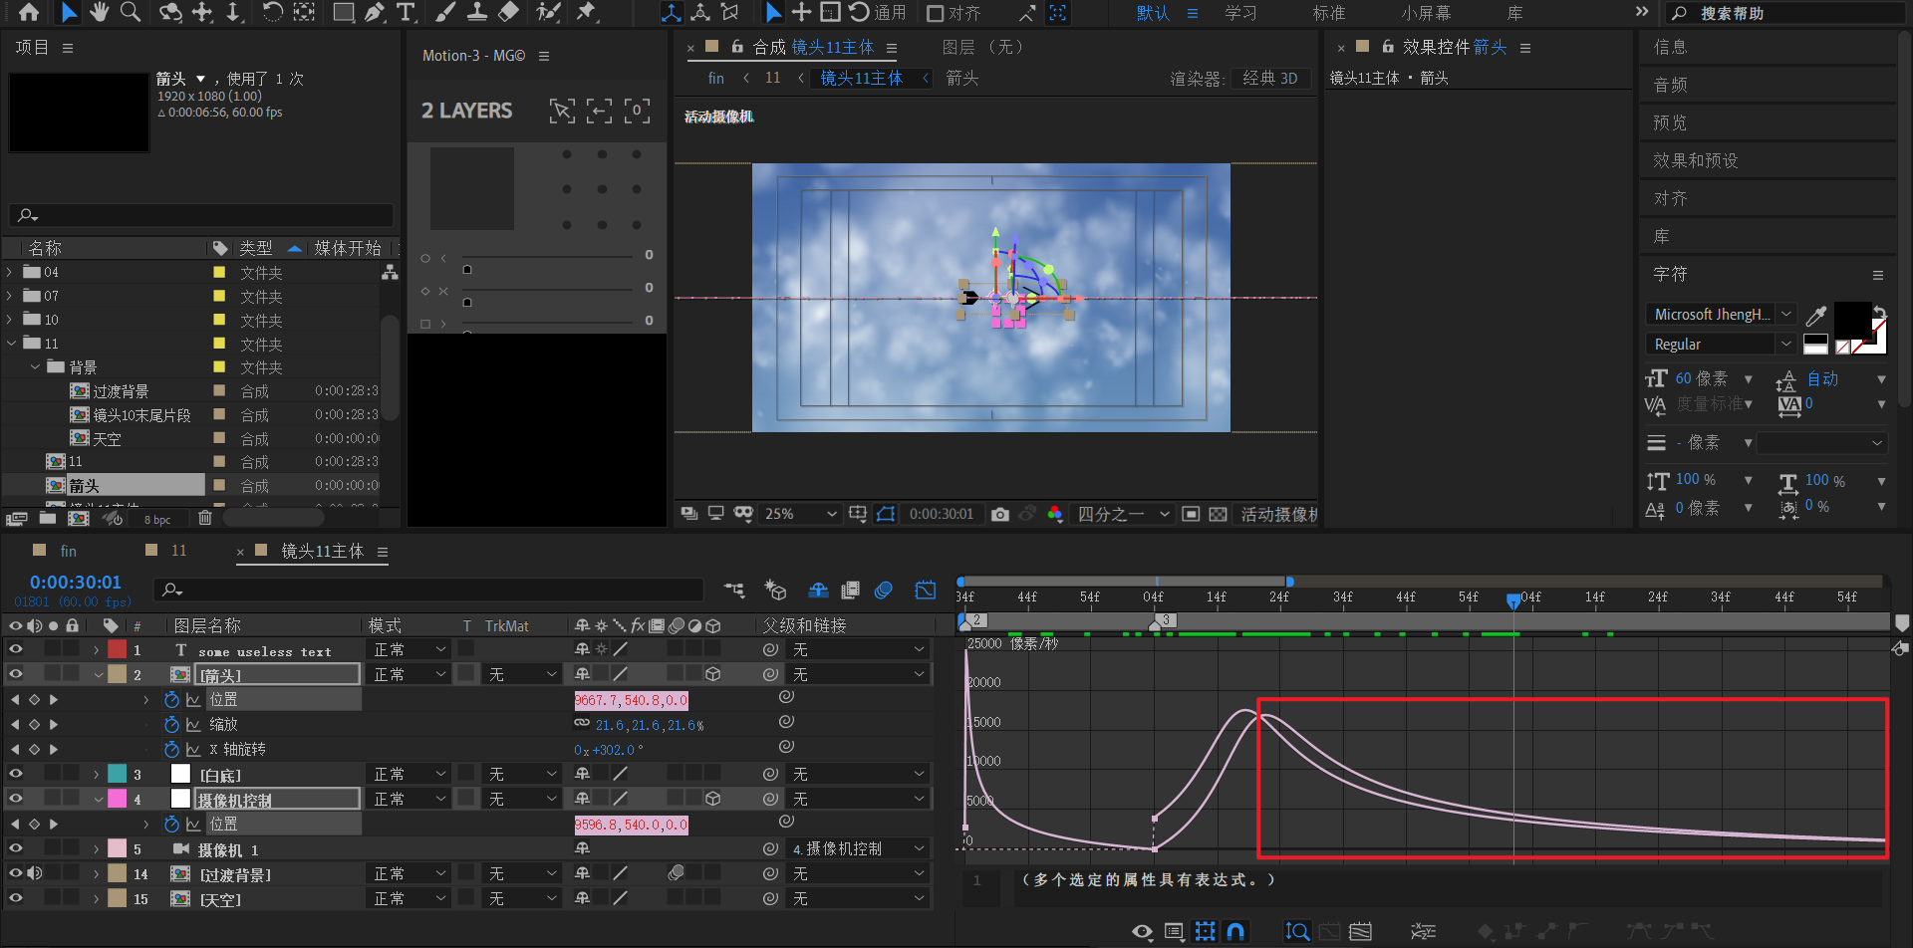Click the 经典 3D renderer button
Screen dimensions: 1913x948
coord(1270,78)
